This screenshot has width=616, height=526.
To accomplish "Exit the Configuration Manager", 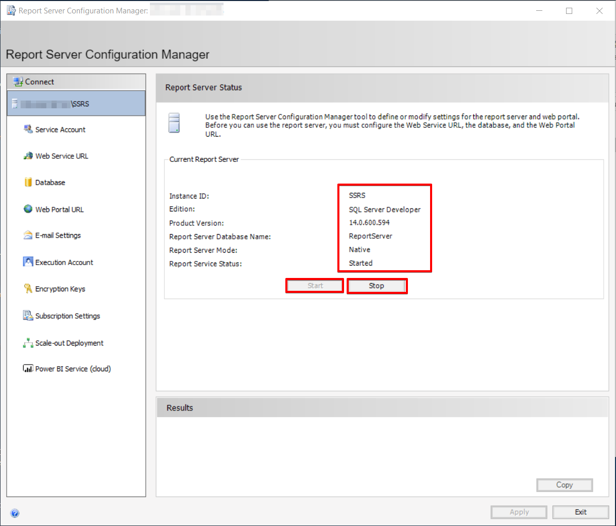I will click(x=580, y=512).
